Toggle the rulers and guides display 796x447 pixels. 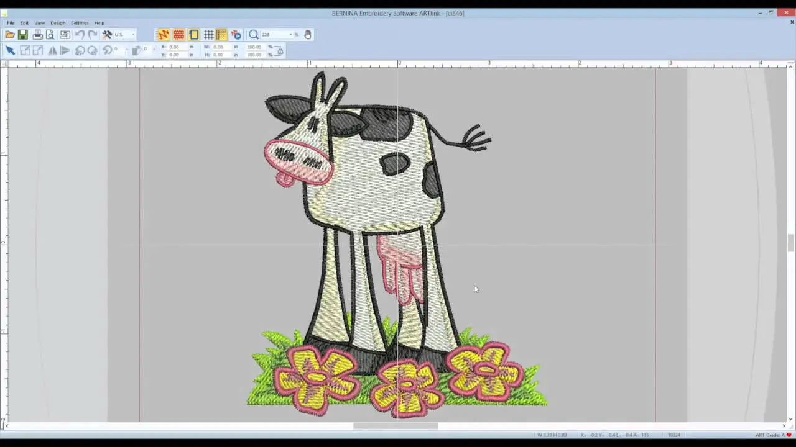click(221, 35)
